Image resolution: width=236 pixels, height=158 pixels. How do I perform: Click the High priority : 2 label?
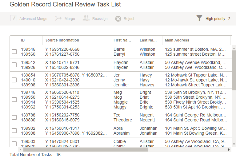tap(218, 19)
